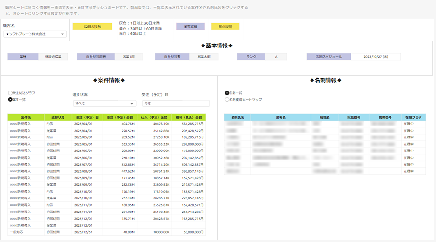Click the gross profit 178,000,000円

[192, 151]
